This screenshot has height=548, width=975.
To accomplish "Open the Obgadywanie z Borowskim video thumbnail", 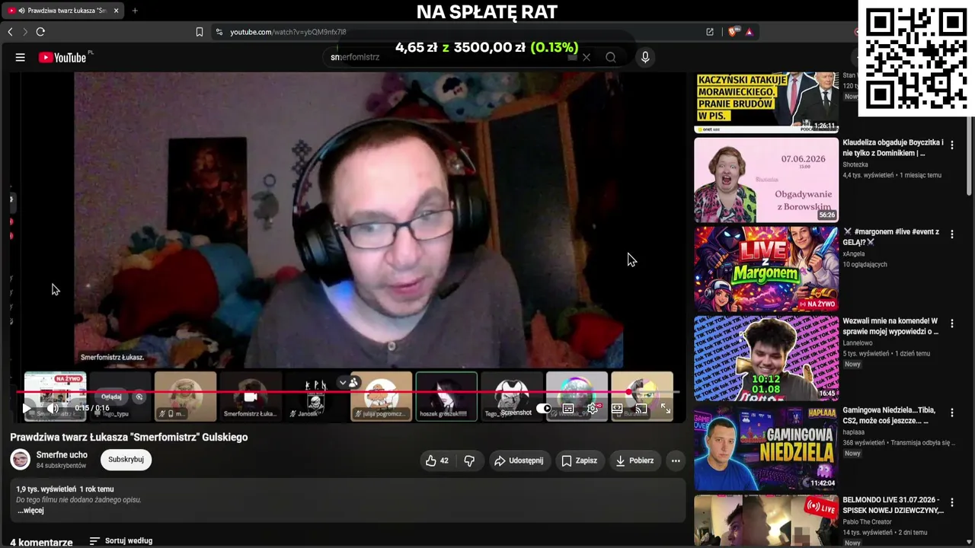I will coord(766,180).
